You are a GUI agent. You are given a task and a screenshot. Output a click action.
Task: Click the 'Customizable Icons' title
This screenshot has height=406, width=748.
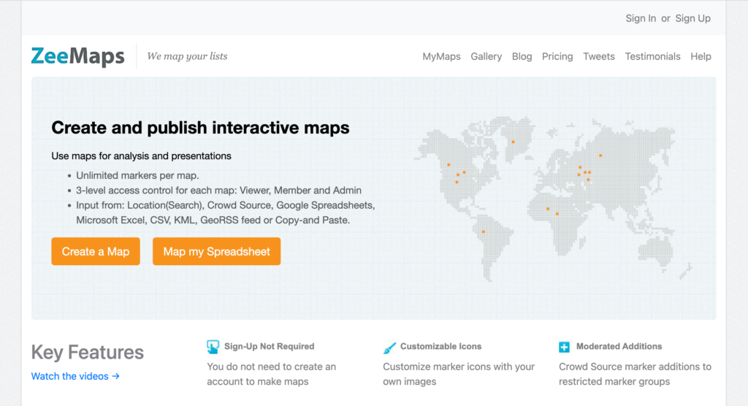[x=440, y=346]
